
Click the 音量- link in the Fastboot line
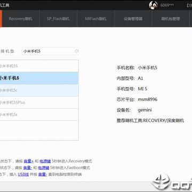[x=28, y=167]
